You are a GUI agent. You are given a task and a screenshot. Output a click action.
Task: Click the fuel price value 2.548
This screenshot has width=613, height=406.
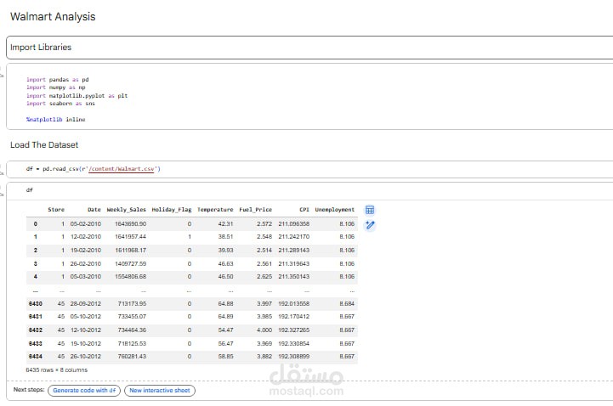click(264, 237)
